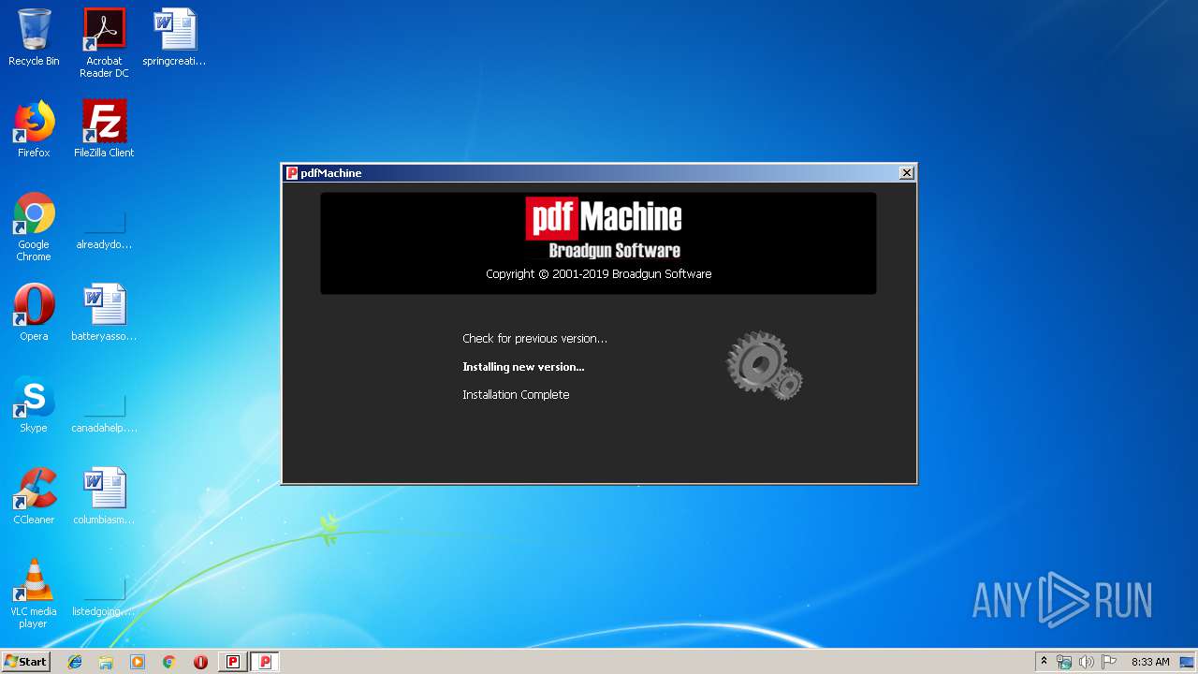The image size is (1198, 674).
Task: Switch to active pdfMachine installer taskbar button
Action: pos(265,662)
